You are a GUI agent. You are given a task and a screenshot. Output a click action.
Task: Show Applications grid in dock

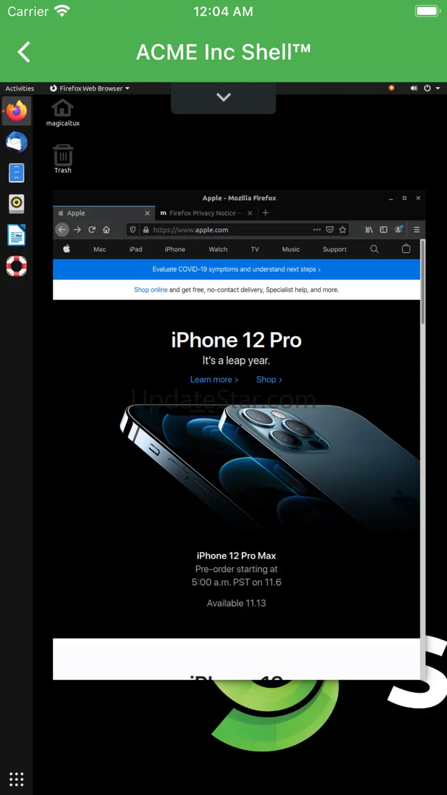coord(17,779)
